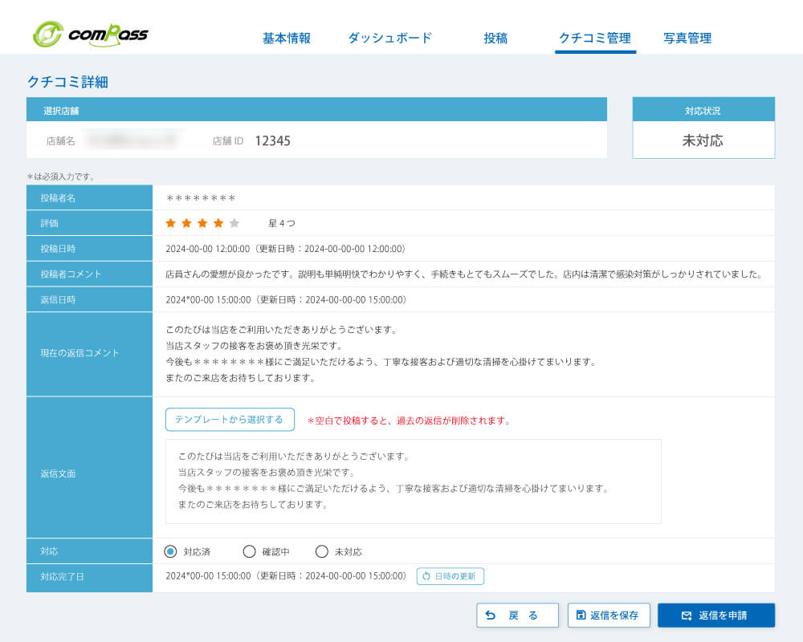Click the fourth orange rating star
This screenshot has width=803, height=642.
click(x=218, y=223)
